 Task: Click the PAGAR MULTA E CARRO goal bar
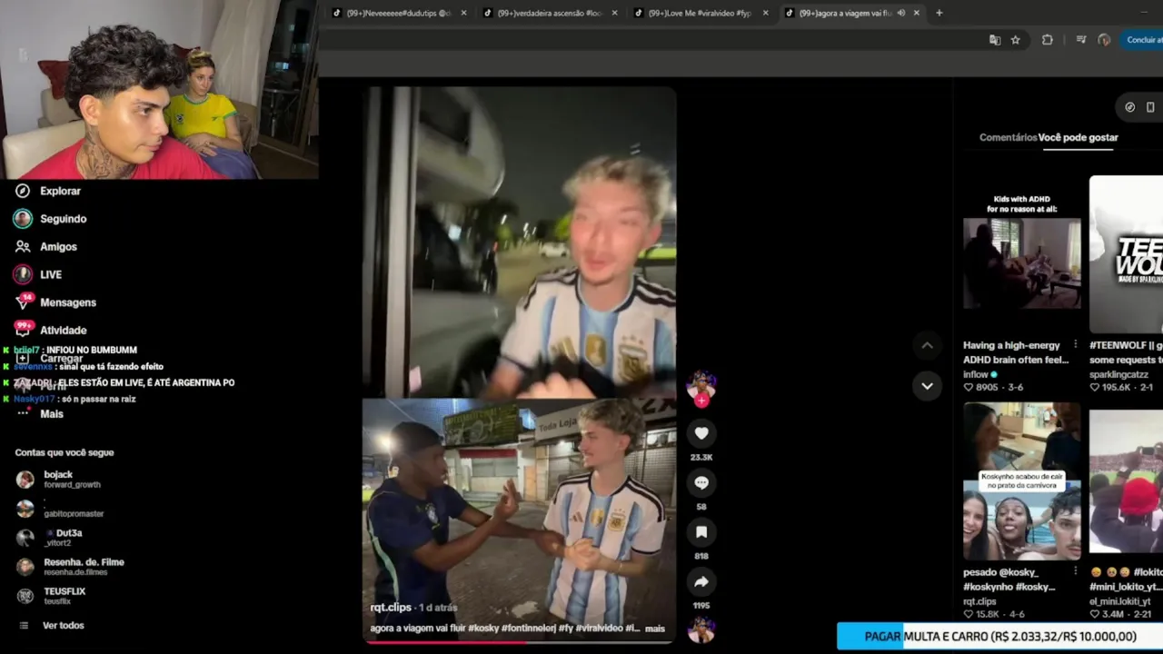[x=999, y=637]
